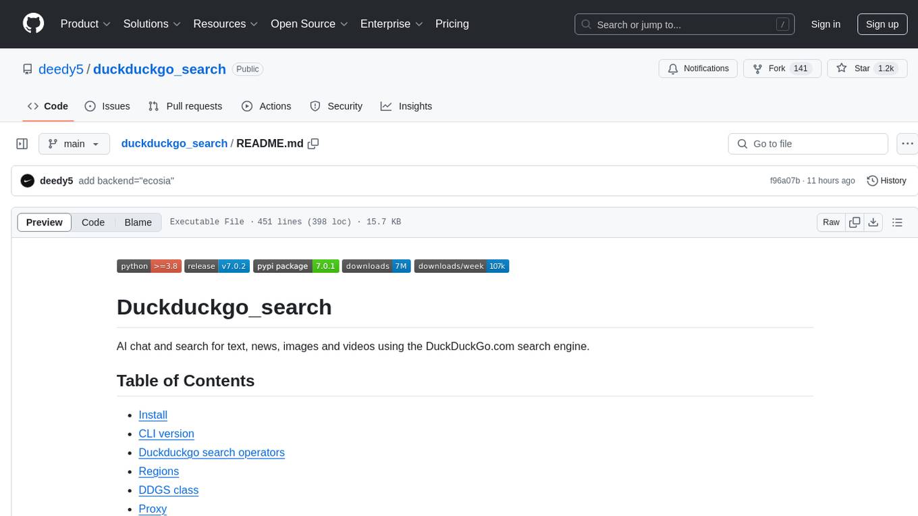918x516 pixels.
Task: Open duckduckgo_search breadcrumb folder
Action: 174,143
